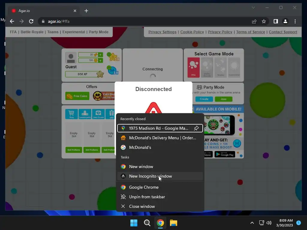Open the Daily Quests icon
Image resolution: width=307 pixels, height=230 pixels.
[98, 114]
